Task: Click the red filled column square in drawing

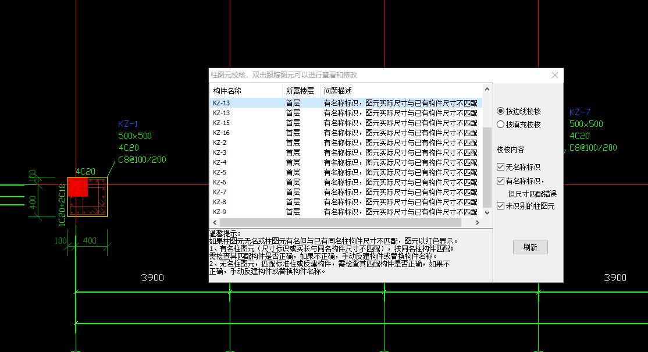Action: coord(78,187)
